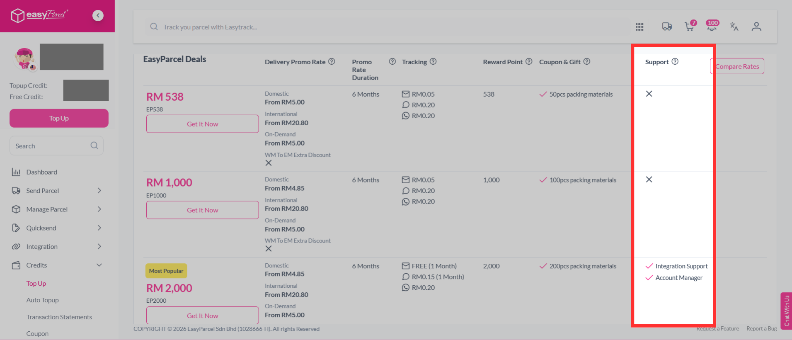792x340 pixels.
Task: Collapse the Credits menu
Action: coord(99,265)
